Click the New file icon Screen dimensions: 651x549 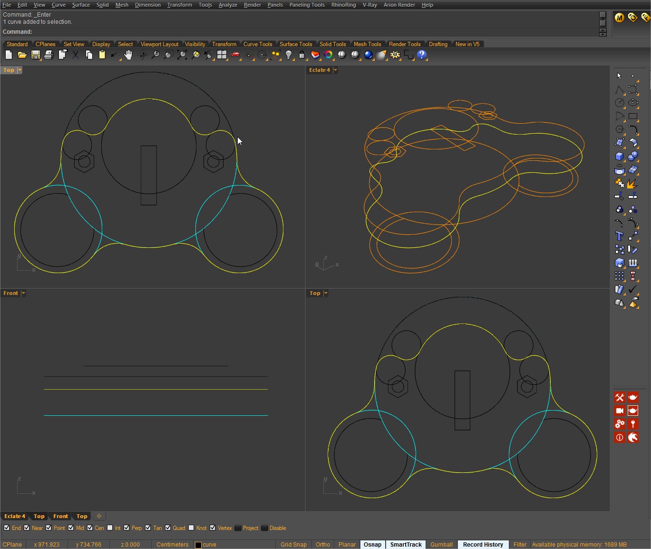[9, 55]
